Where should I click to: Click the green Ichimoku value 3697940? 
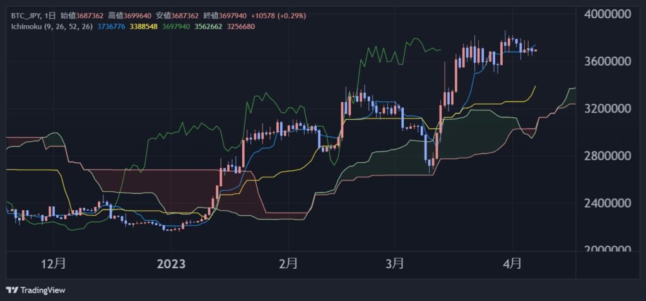pos(175,27)
